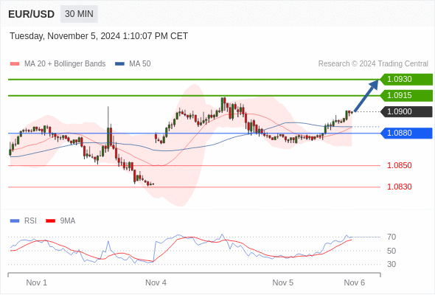Click the 9MA red legend swatch
This screenshot has height=295, width=435.
[50, 221]
